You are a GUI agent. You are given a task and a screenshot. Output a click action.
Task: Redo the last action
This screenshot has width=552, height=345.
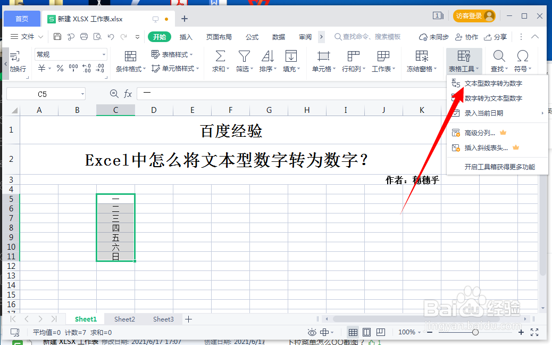[x=123, y=37]
